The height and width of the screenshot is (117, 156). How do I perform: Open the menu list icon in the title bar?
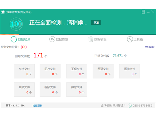pyautogui.click(x=143, y=12)
